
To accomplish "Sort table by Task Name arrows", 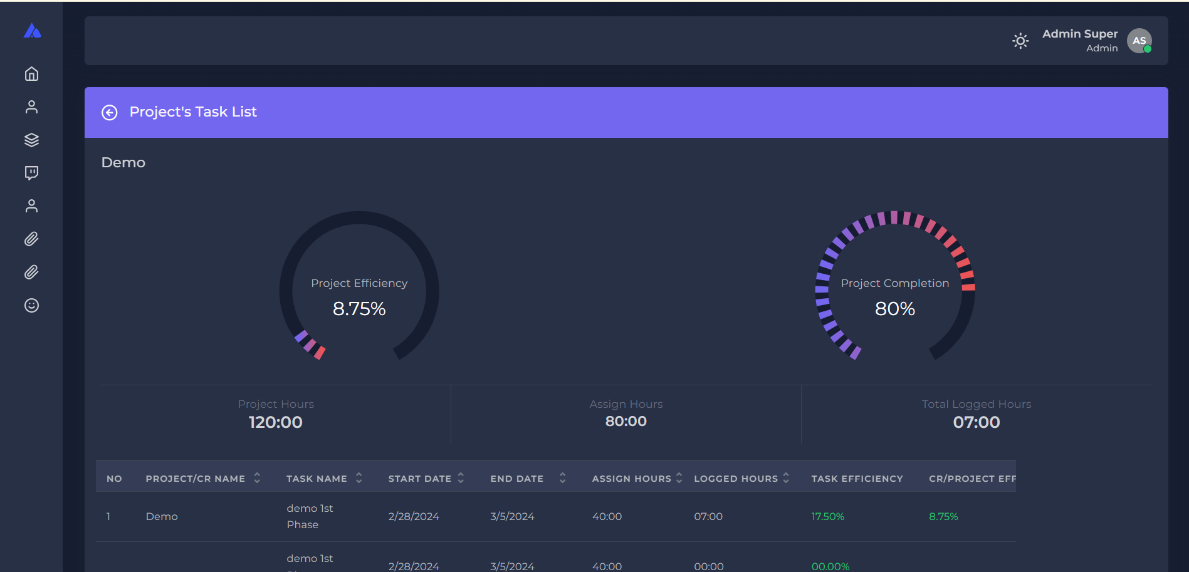I will pyautogui.click(x=359, y=478).
